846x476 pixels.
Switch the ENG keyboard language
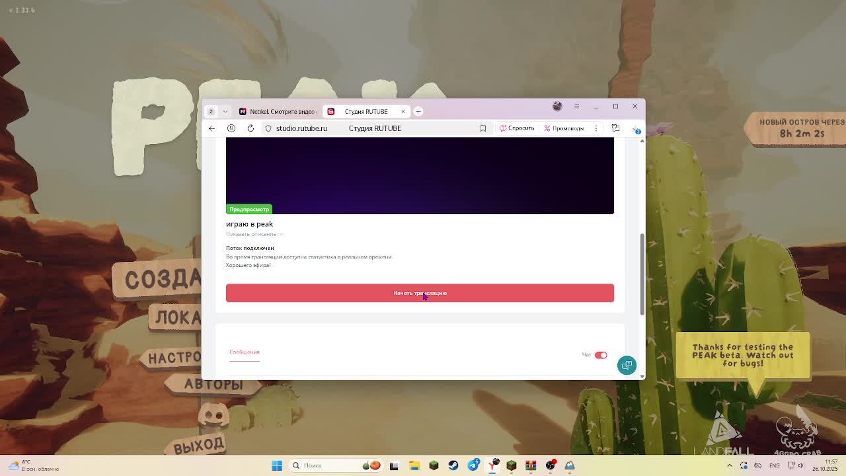[x=774, y=465]
